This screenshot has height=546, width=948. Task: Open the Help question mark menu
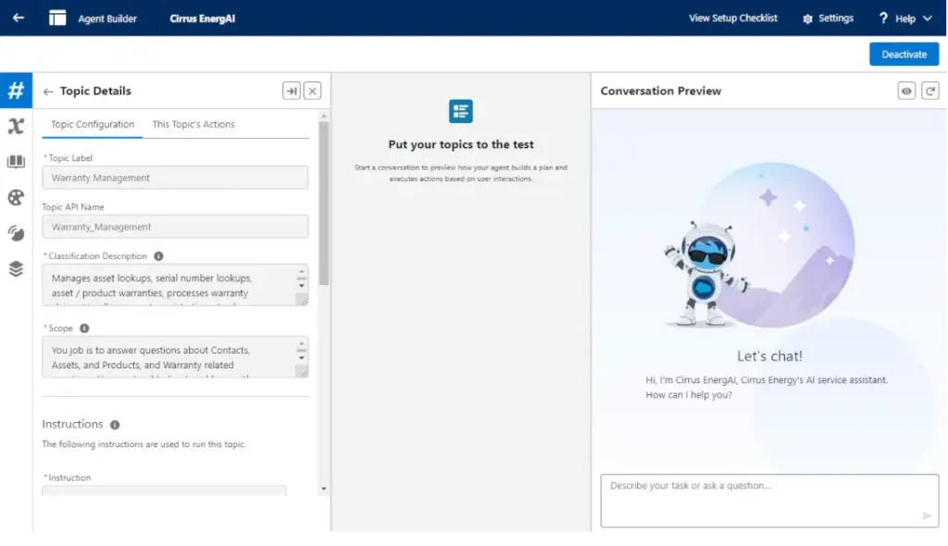click(x=883, y=19)
